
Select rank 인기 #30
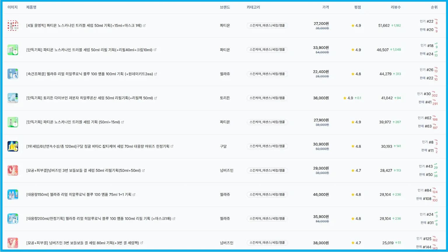click(424, 94)
